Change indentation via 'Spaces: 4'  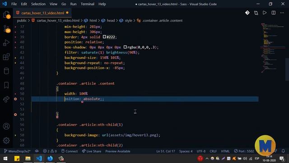pos(186,151)
